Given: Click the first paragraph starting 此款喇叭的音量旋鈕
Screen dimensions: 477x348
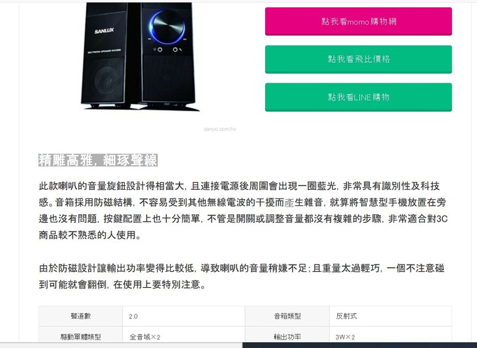Looking at the screenshot, I should click(x=243, y=210).
